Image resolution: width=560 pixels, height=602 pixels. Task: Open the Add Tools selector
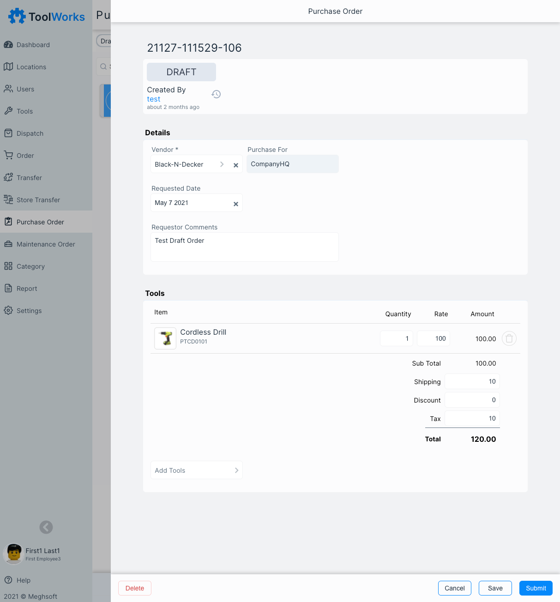[x=196, y=470]
